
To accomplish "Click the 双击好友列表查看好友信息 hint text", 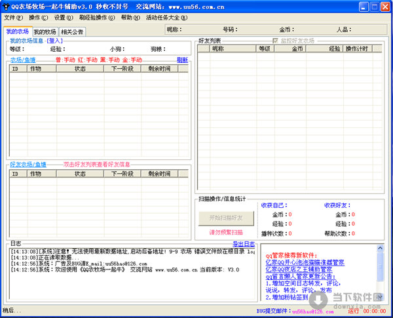I will [x=96, y=165].
